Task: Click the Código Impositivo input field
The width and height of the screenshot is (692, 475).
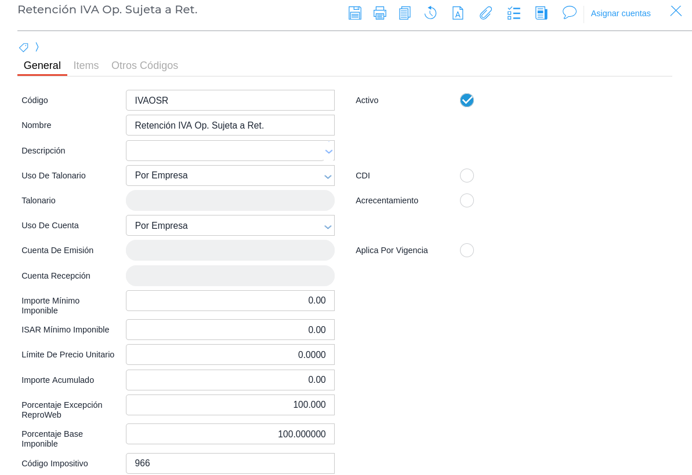Action: tap(230, 463)
